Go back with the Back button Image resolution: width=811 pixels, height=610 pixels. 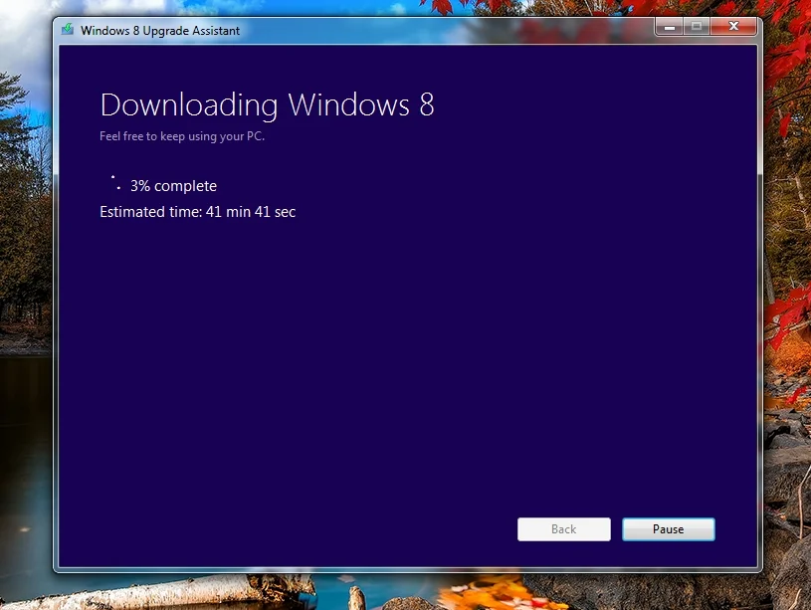tap(564, 529)
